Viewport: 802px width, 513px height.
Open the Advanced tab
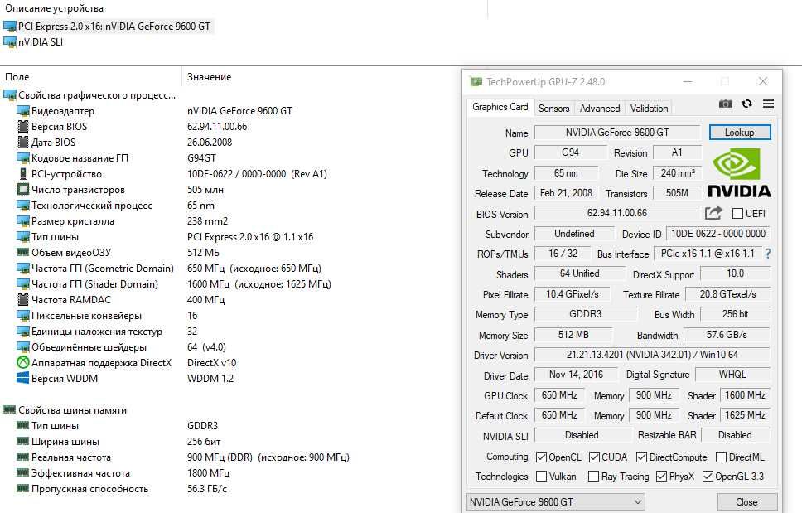[x=600, y=109]
